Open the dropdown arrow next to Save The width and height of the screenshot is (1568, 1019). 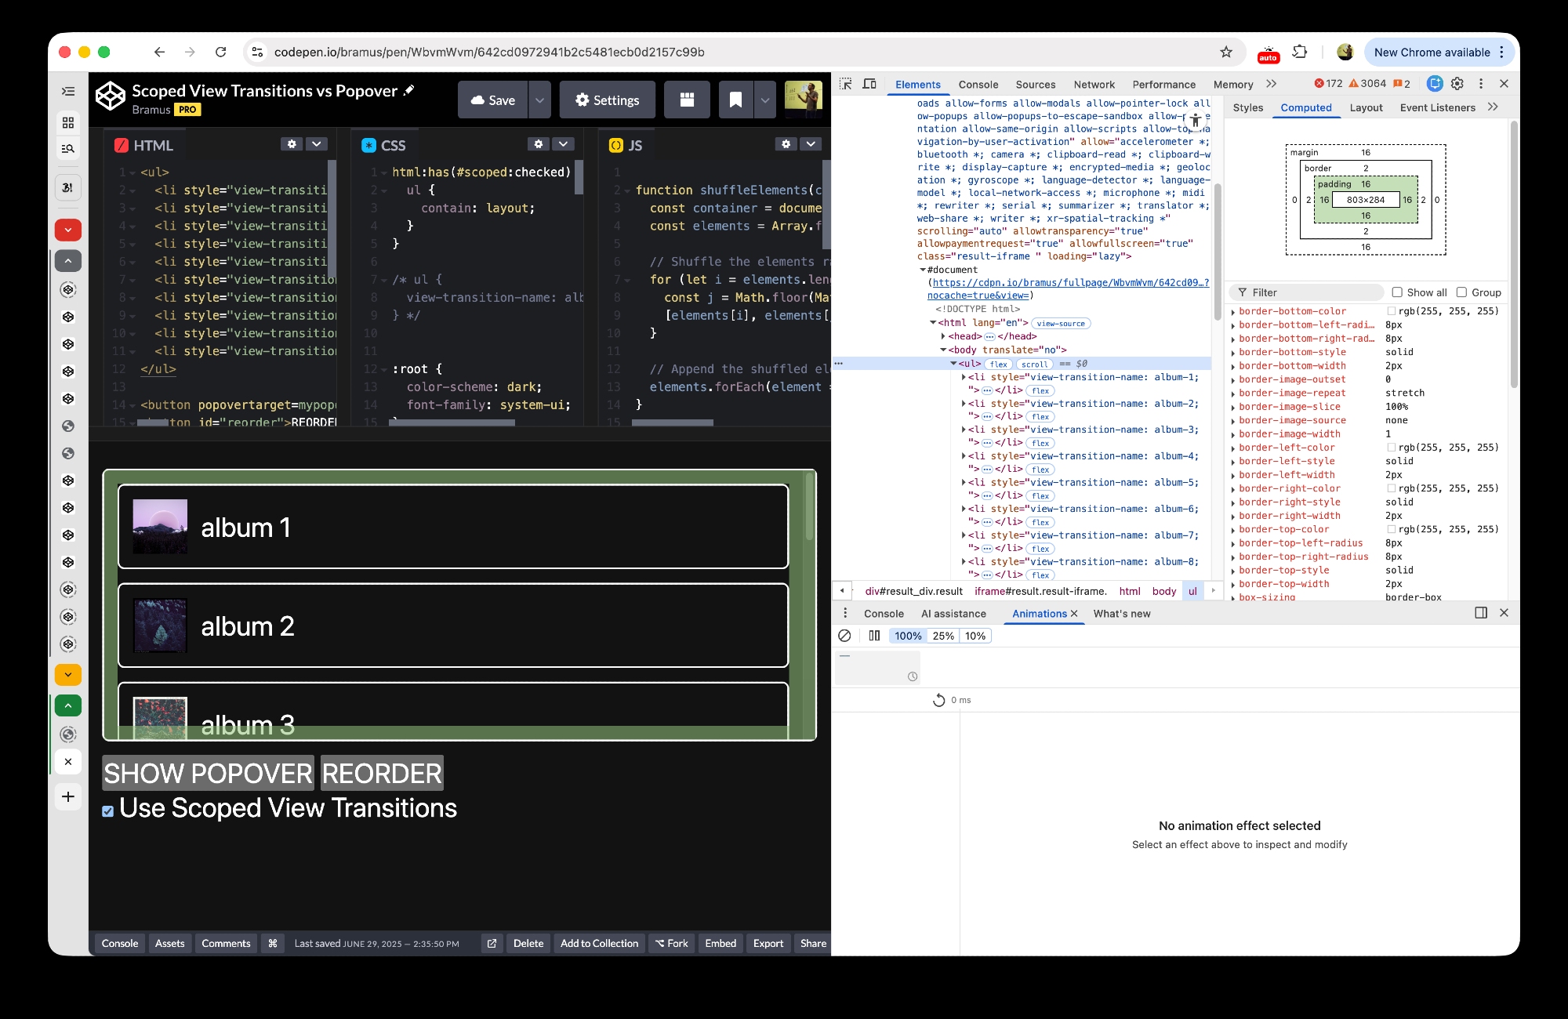point(539,100)
